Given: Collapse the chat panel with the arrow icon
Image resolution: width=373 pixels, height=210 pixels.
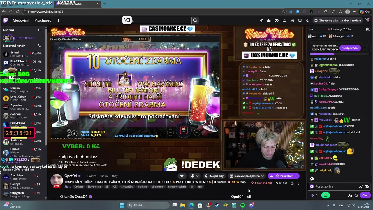Looking at the screenshot, I should [x=311, y=29].
